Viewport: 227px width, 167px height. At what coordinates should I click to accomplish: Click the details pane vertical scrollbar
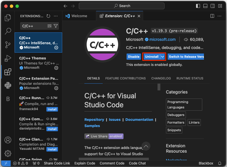click(159, 87)
